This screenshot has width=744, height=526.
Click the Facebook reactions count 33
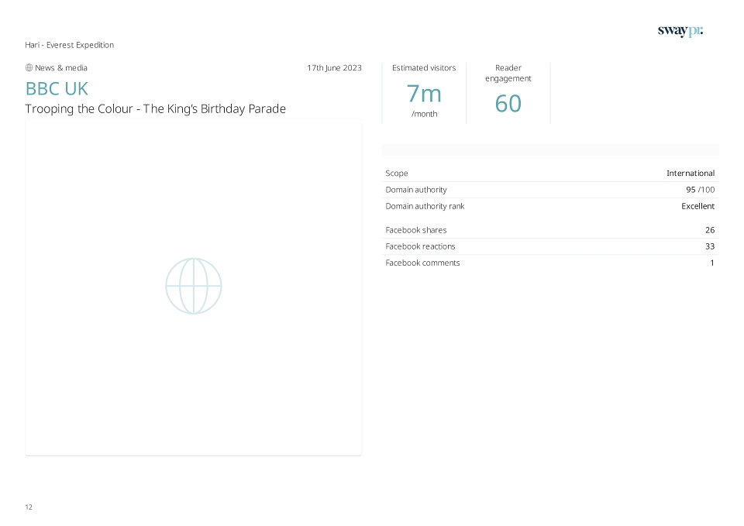pos(710,246)
